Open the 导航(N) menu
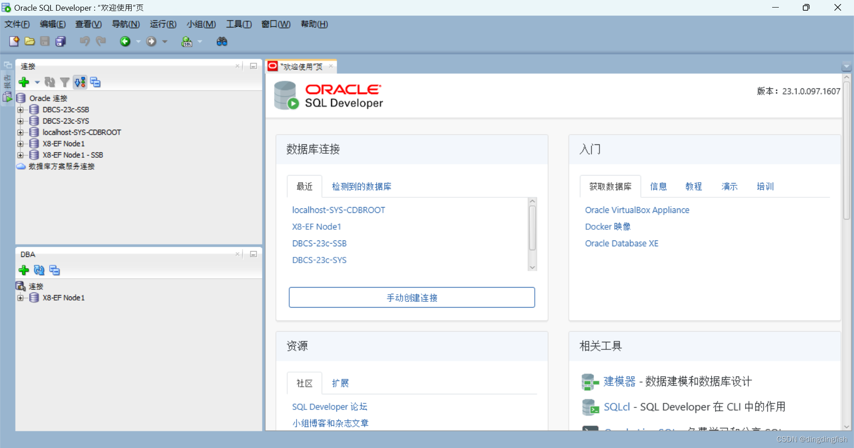Screen dimensions: 854x448 (x=126, y=24)
